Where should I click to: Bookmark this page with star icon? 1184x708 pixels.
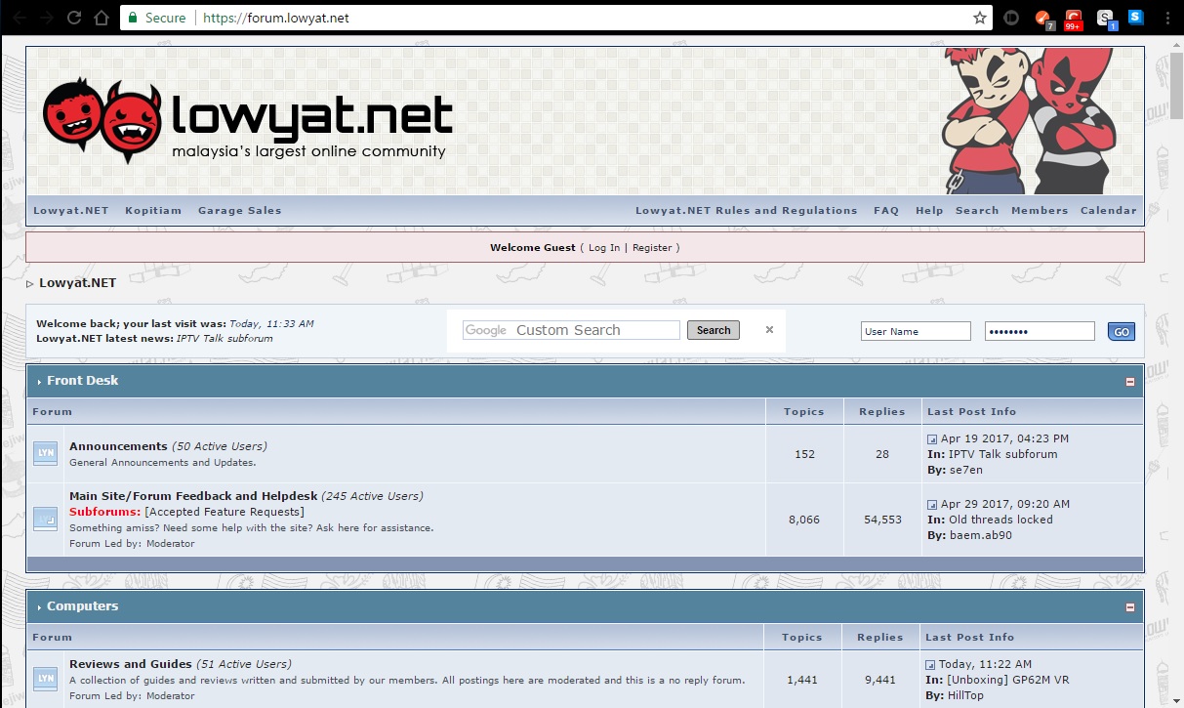coord(979,18)
